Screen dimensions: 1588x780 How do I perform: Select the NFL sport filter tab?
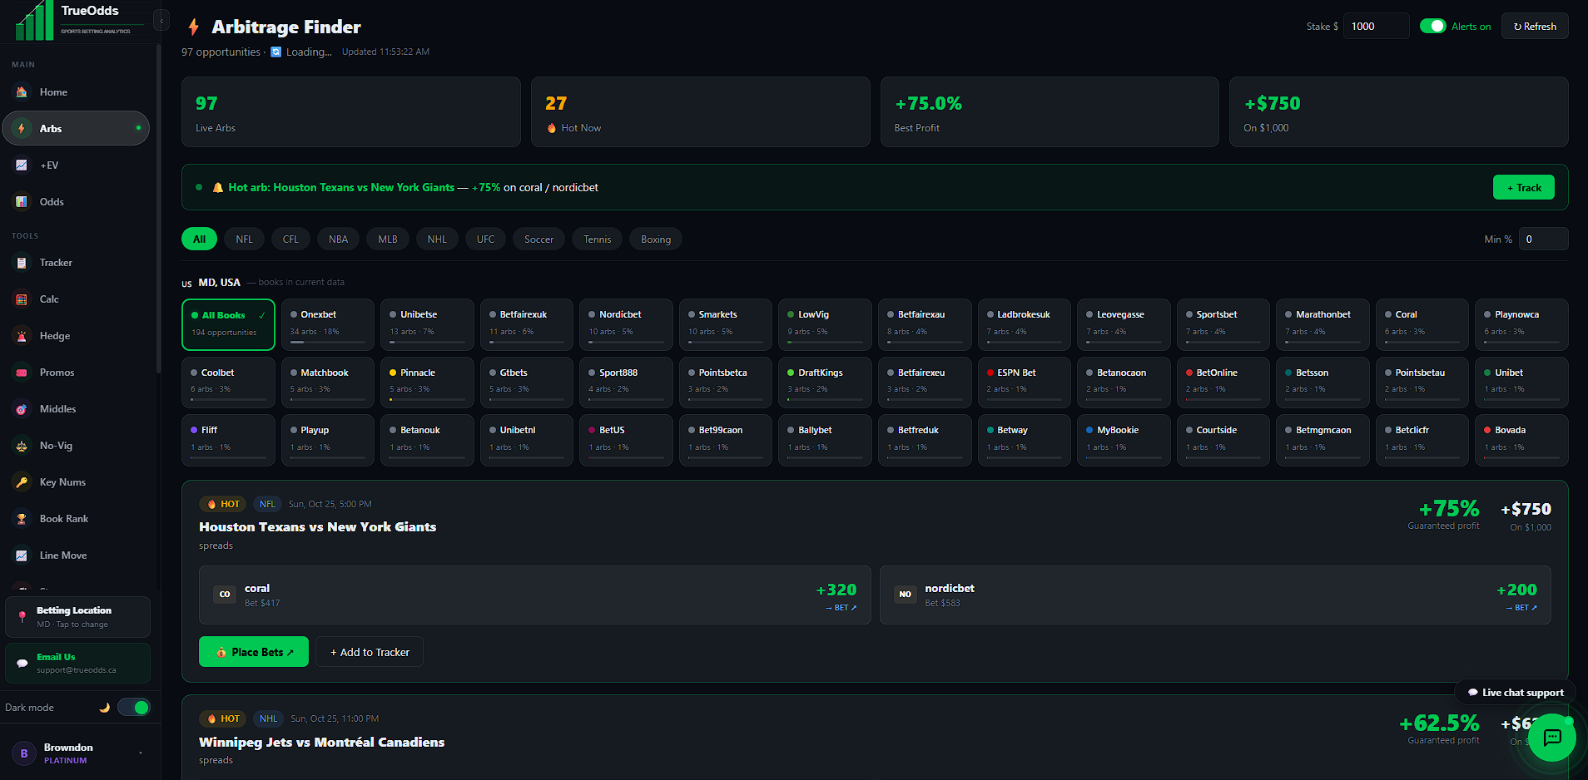[x=244, y=239]
